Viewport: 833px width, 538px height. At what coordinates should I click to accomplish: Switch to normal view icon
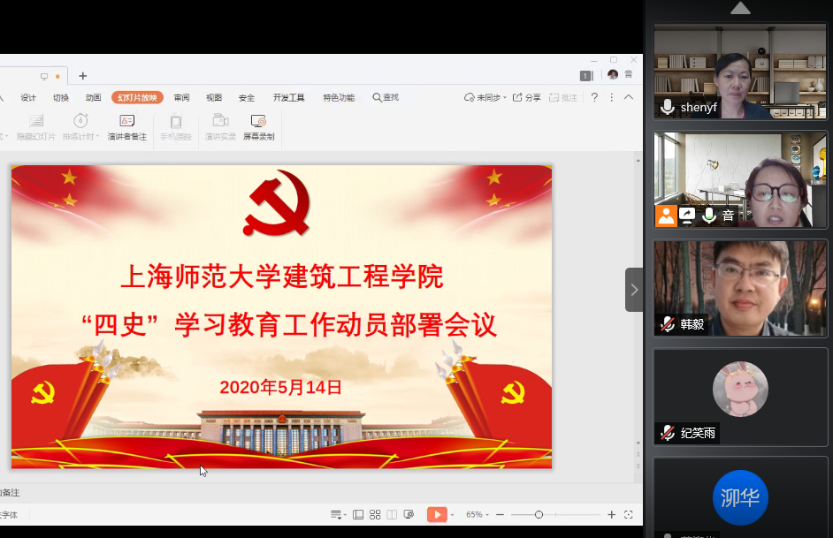tap(358, 515)
